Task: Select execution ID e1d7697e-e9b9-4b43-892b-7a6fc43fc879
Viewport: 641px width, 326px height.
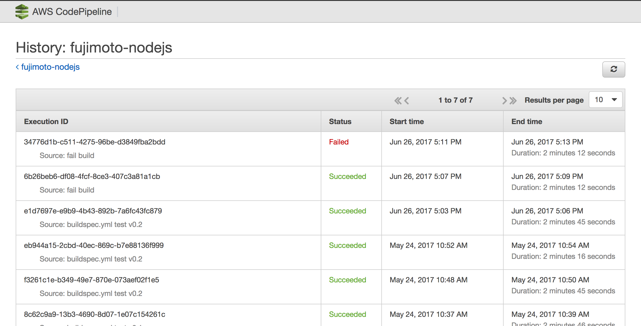Action: click(x=93, y=211)
